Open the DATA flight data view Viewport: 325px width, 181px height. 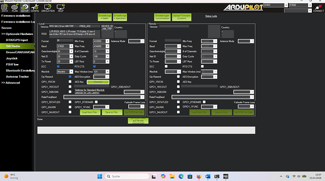(5, 8)
